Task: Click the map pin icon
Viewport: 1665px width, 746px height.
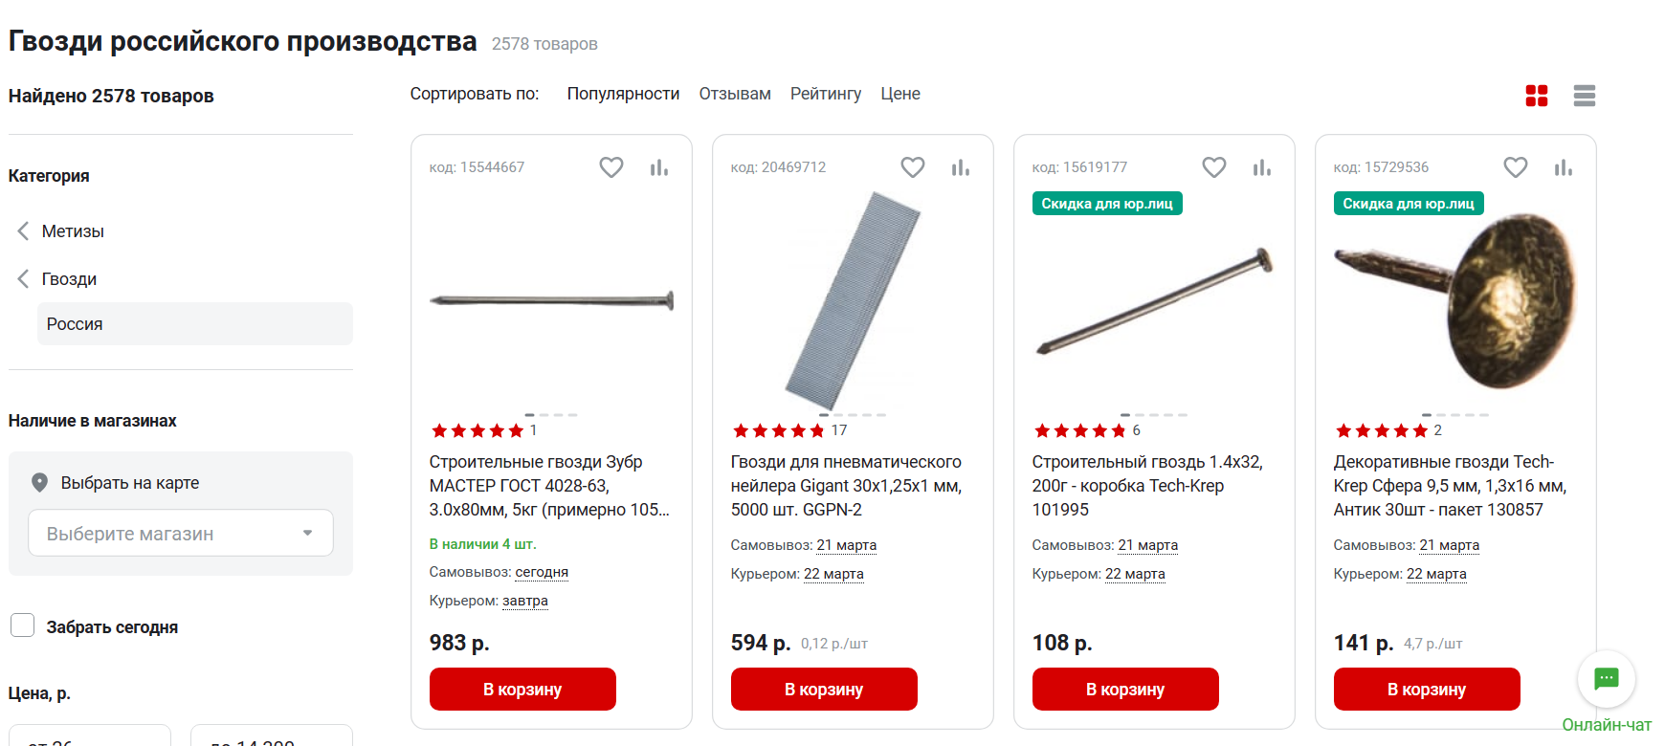Action: 39,483
